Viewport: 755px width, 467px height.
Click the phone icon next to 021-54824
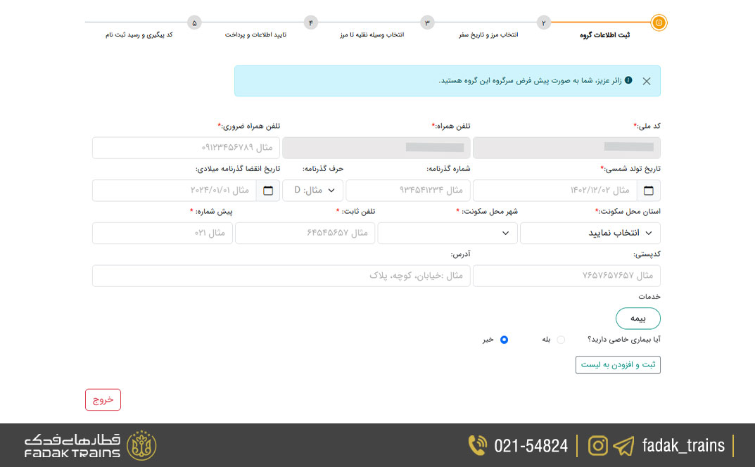pyautogui.click(x=477, y=445)
